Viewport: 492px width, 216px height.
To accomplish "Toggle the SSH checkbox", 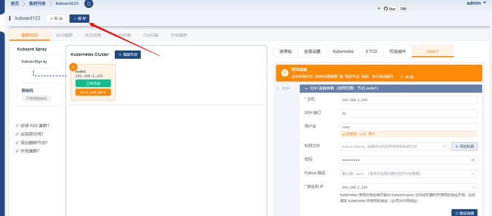I will [x=278, y=89].
